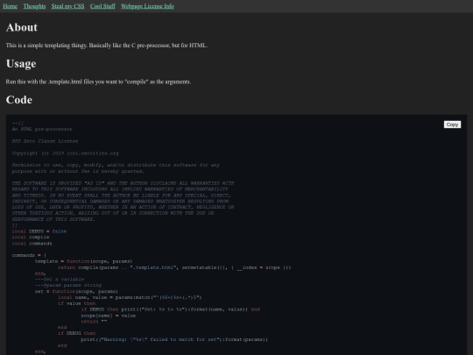Click the 'print(("Warning:' code line
The height and width of the screenshot is (355, 473).
(174, 339)
